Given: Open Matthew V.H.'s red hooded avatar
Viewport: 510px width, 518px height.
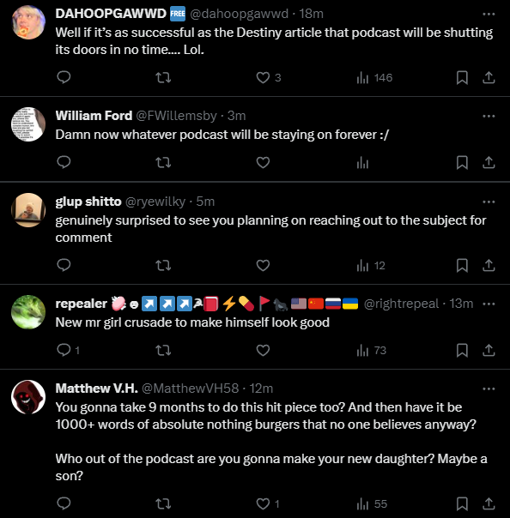Looking at the screenshot, I should tap(28, 397).
